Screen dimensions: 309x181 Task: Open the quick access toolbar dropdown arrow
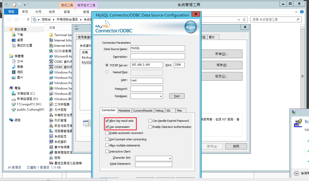point(25,5)
